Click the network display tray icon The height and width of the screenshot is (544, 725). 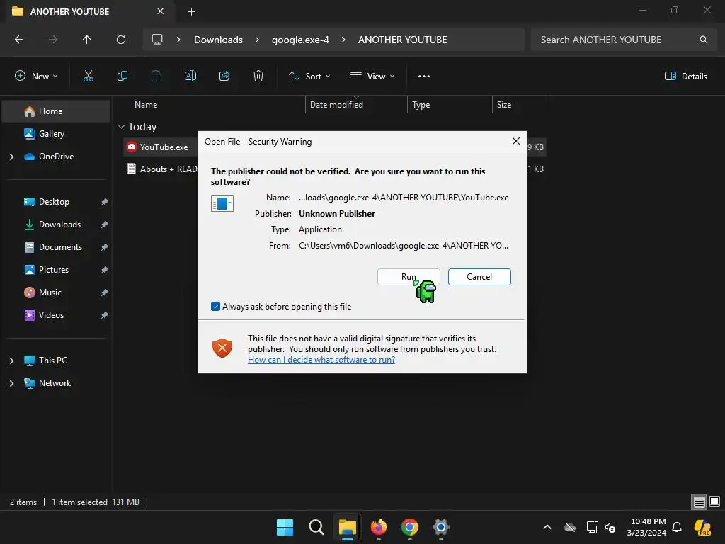tap(593, 527)
